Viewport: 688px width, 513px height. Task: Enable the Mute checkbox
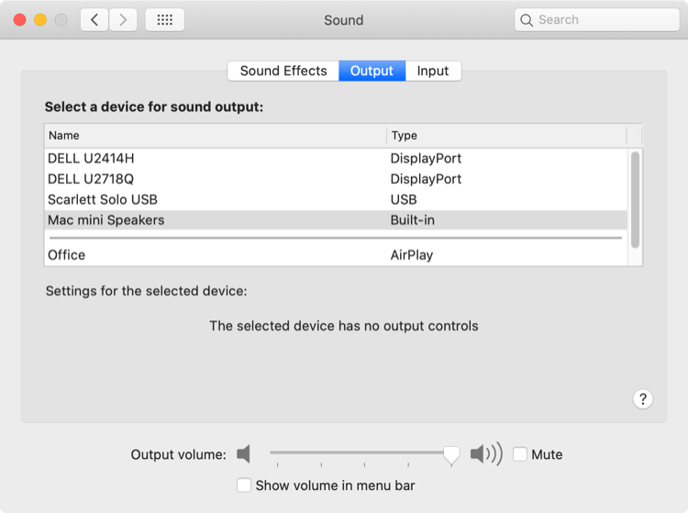click(520, 454)
